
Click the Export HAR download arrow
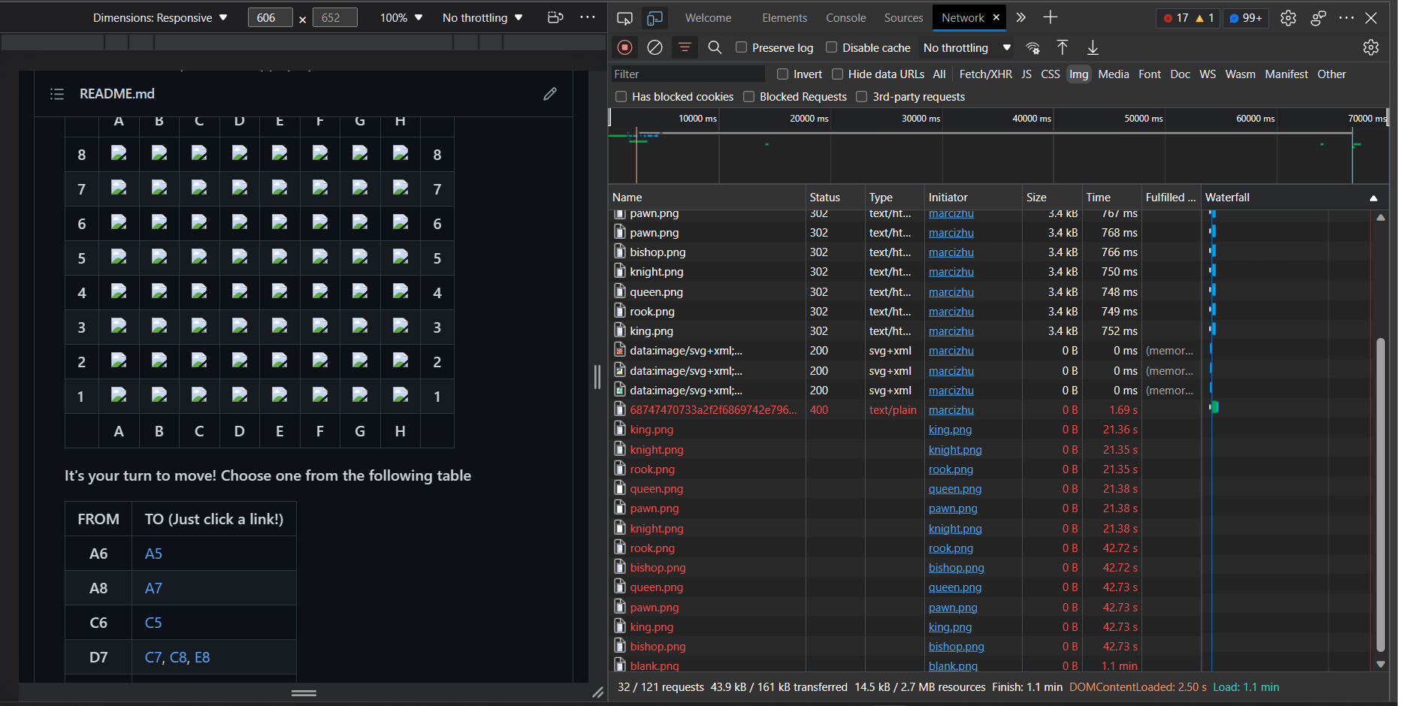[1093, 48]
